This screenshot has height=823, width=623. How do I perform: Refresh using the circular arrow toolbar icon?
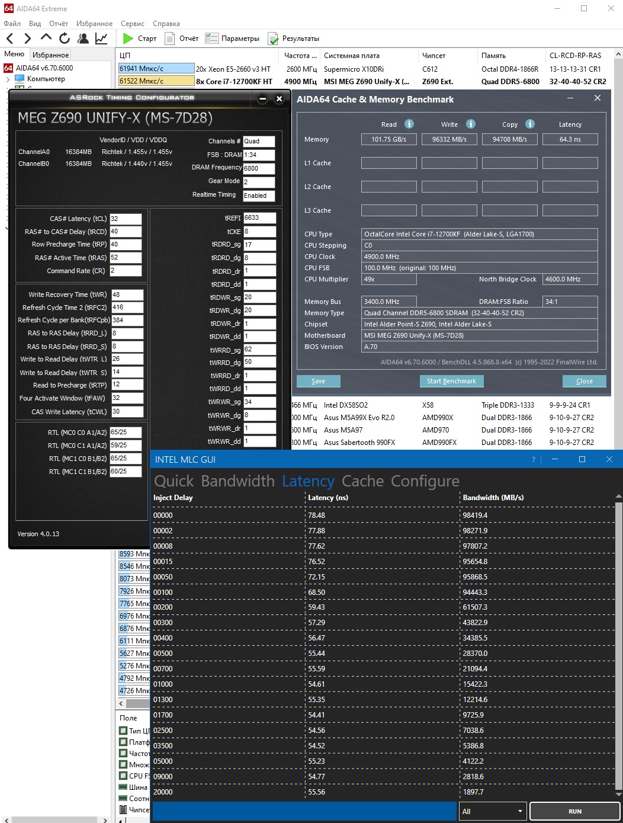tap(65, 39)
